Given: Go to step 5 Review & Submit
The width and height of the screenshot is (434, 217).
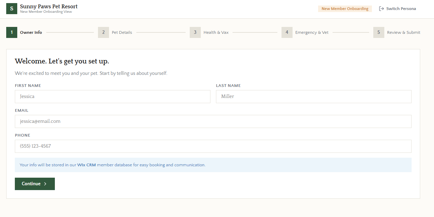Looking at the screenshot, I should click(x=397, y=32).
